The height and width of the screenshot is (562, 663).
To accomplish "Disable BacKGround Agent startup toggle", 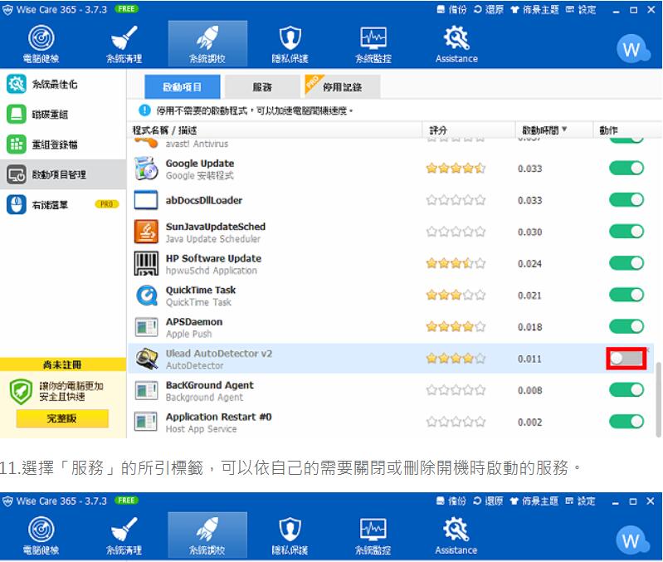I will coord(626,390).
